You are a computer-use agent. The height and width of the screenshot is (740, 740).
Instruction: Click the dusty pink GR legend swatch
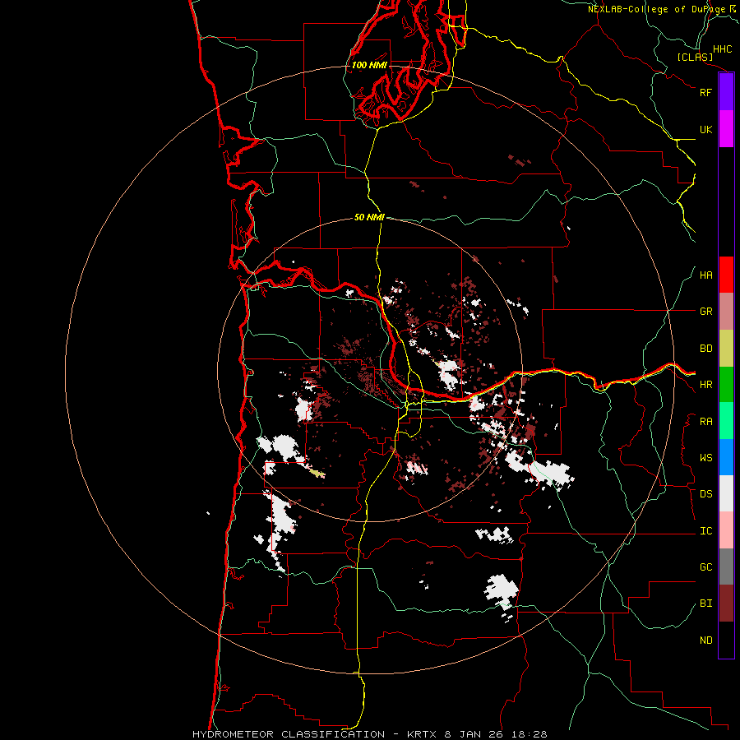pyautogui.click(x=726, y=312)
